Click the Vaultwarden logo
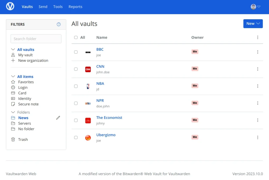The image size is (269, 180). click(x=10, y=7)
